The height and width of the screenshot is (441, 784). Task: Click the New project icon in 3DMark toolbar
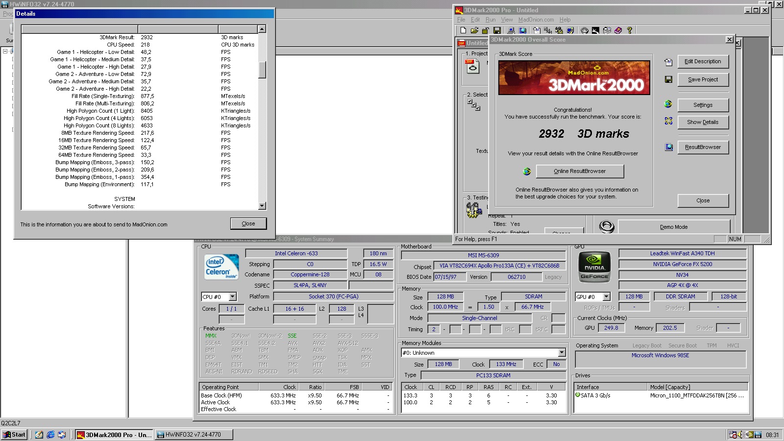coord(463,30)
